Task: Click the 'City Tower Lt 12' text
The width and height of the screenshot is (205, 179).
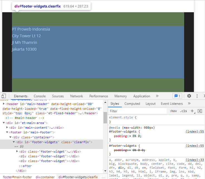Action: pyautogui.click(x=26, y=36)
